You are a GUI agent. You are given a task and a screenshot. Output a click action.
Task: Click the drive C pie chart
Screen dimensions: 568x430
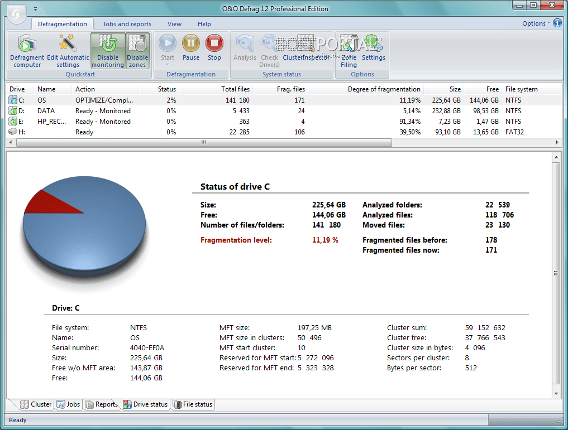(x=84, y=226)
